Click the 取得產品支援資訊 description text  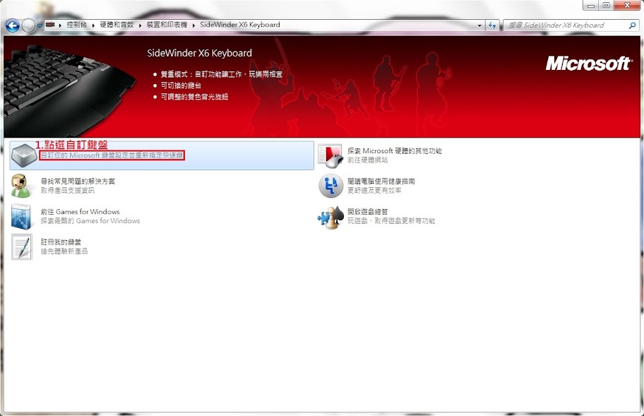pos(67,190)
